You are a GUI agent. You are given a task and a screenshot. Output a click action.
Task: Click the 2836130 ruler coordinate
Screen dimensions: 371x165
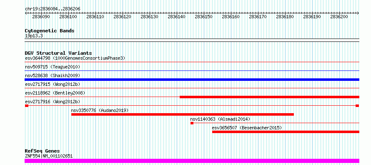149,17
